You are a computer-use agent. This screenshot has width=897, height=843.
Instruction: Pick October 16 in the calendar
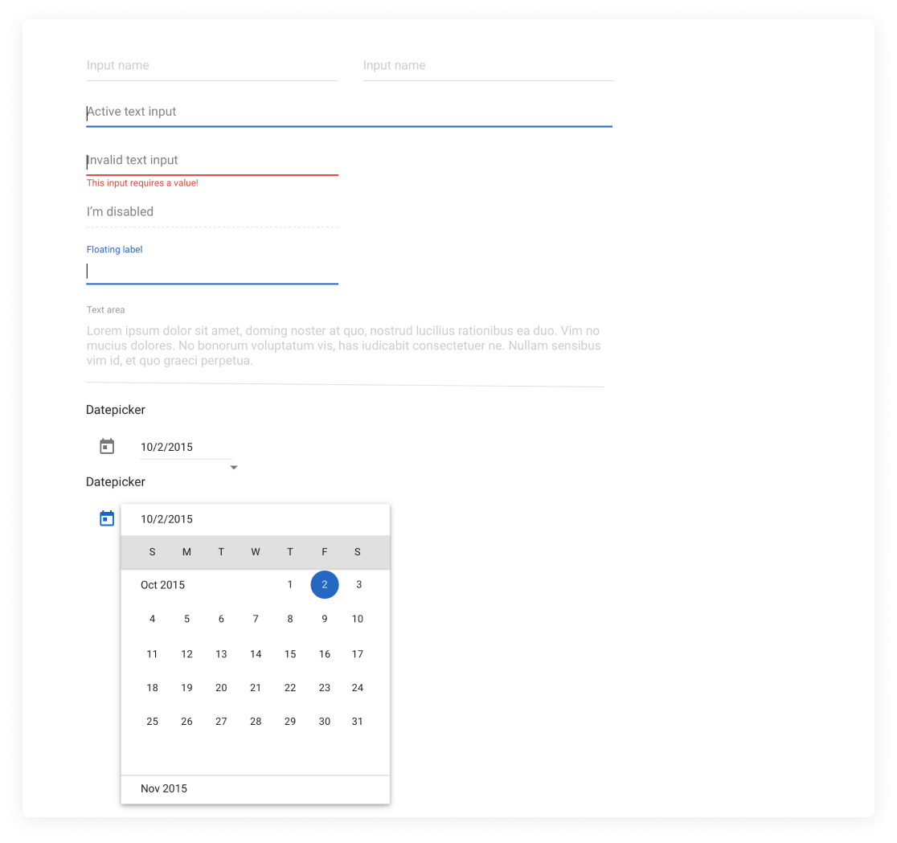tap(325, 653)
